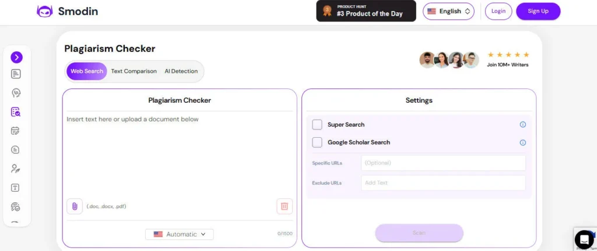597x251 pixels.
Task: Expand the sidebar with the purple arrow button
Action: coord(16,57)
